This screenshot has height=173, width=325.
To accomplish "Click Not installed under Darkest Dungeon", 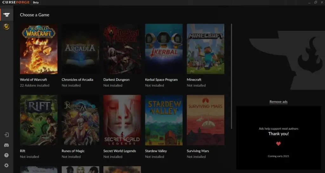I will click(x=113, y=85).
